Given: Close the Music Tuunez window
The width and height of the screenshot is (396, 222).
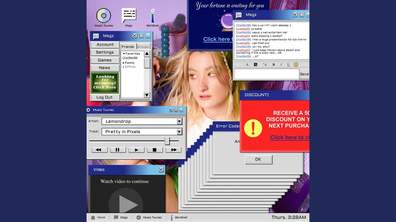Looking at the screenshot, I should (x=171, y=110).
